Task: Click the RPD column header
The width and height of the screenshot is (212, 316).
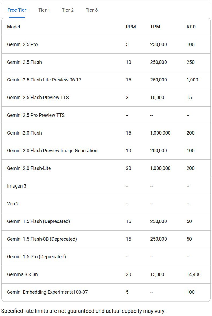Action: click(x=191, y=27)
